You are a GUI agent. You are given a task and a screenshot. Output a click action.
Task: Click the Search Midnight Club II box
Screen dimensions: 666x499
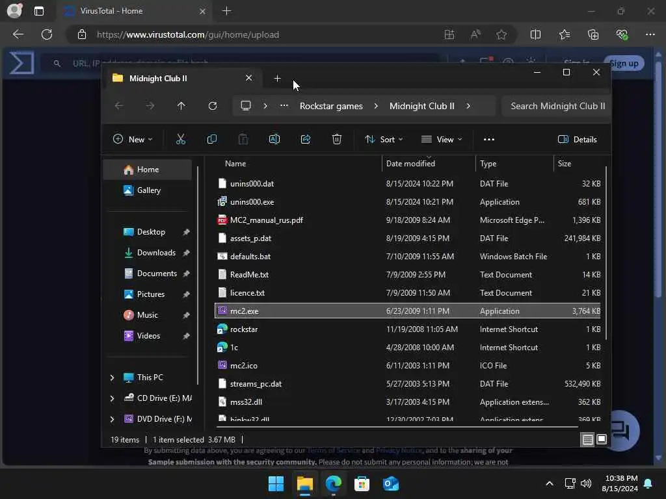click(555, 106)
